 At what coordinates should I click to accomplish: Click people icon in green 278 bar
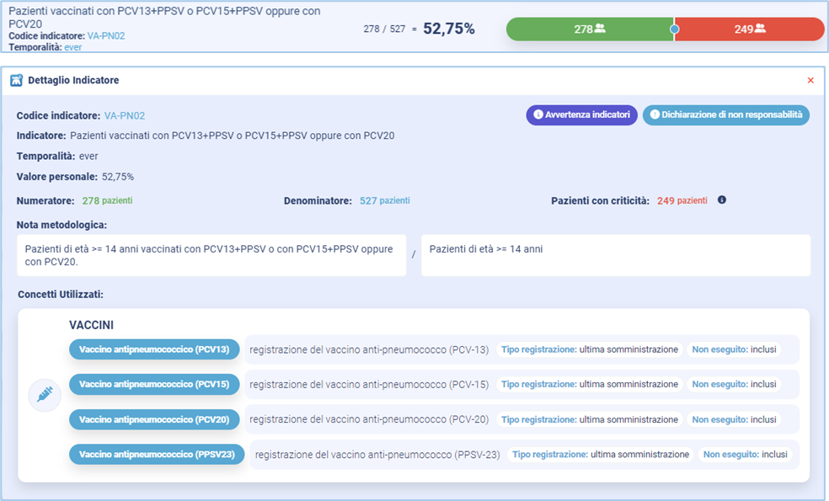(600, 29)
